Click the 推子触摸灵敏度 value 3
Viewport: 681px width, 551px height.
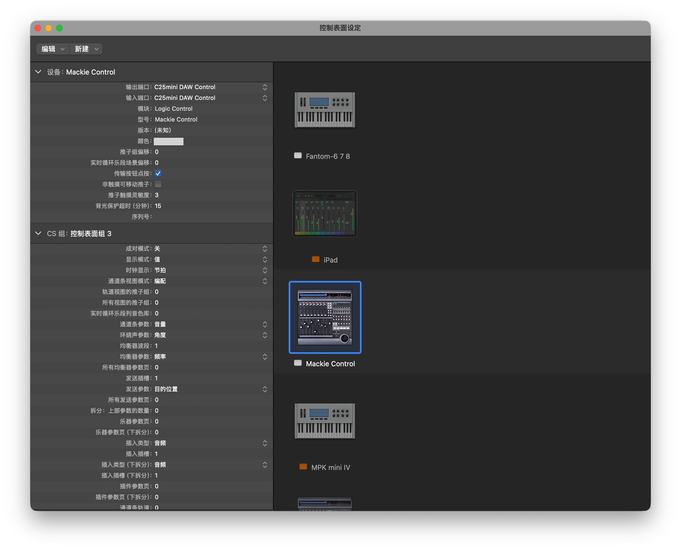[156, 195]
